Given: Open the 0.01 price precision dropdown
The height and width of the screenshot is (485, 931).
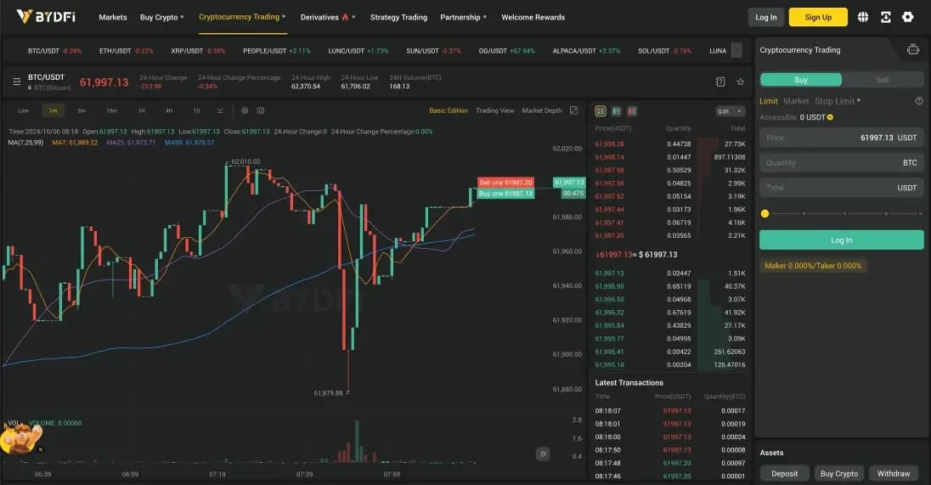Looking at the screenshot, I should pyautogui.click(x=730, y=111).
